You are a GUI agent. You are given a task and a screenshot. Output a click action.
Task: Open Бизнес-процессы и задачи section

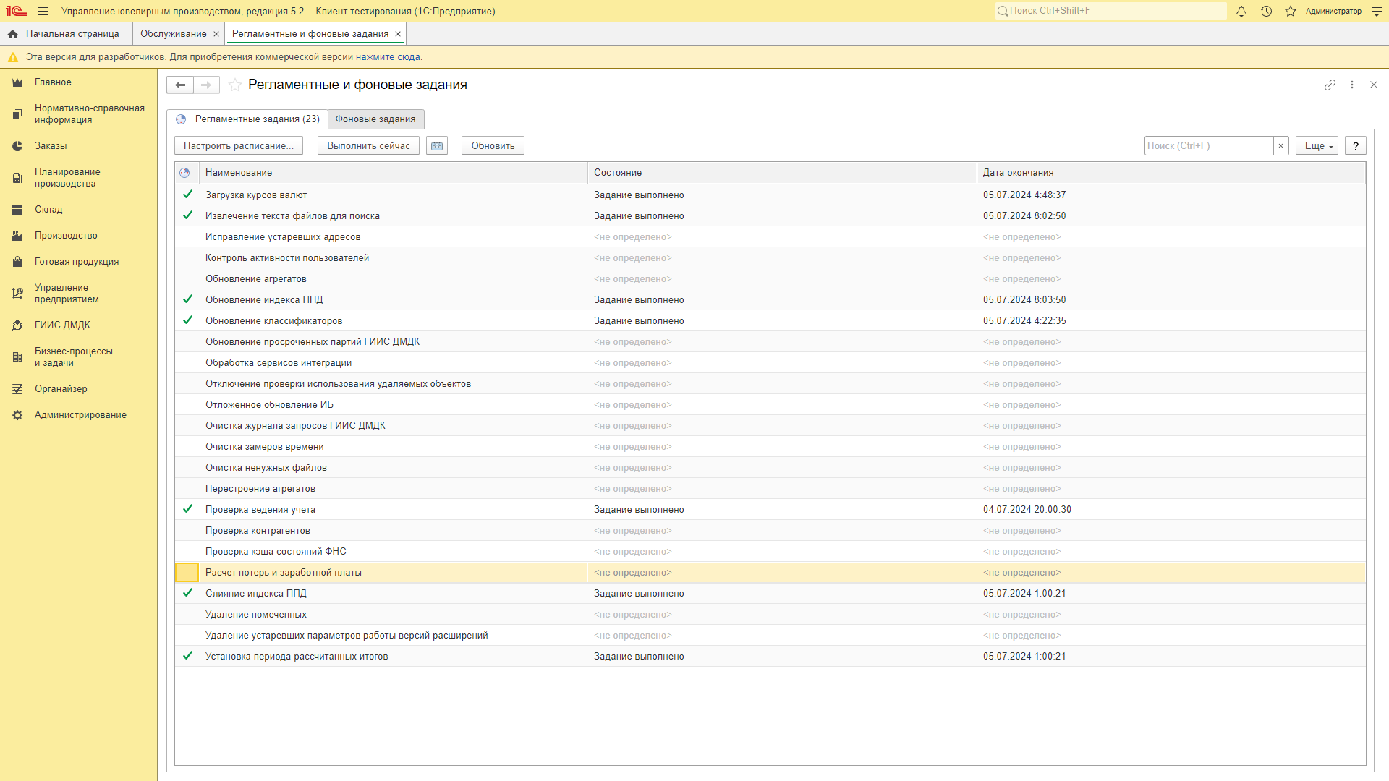(78, 357)
